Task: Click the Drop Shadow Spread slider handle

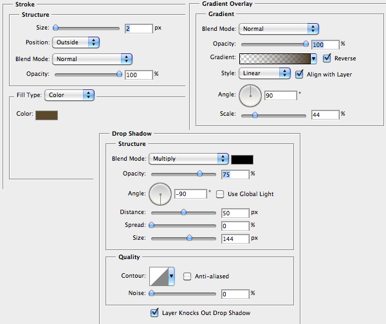Action: pyautogui.click(x=152, y=225)
